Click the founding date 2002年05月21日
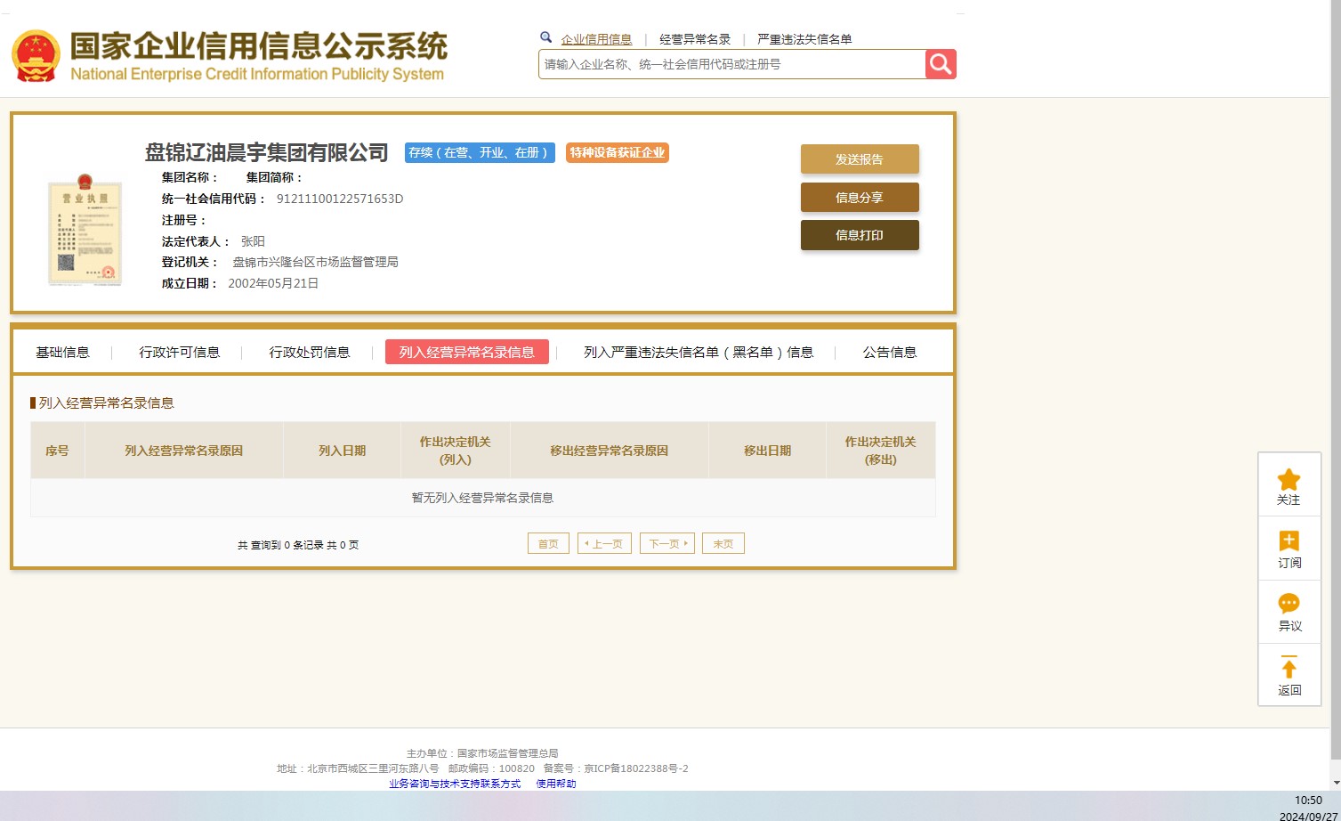 pos(273,283)
